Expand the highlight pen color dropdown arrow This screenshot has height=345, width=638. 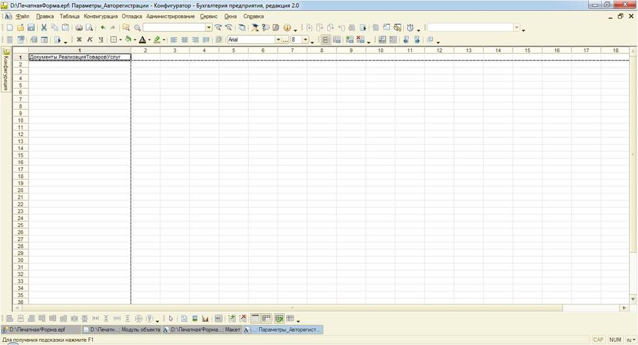(164, 39)
